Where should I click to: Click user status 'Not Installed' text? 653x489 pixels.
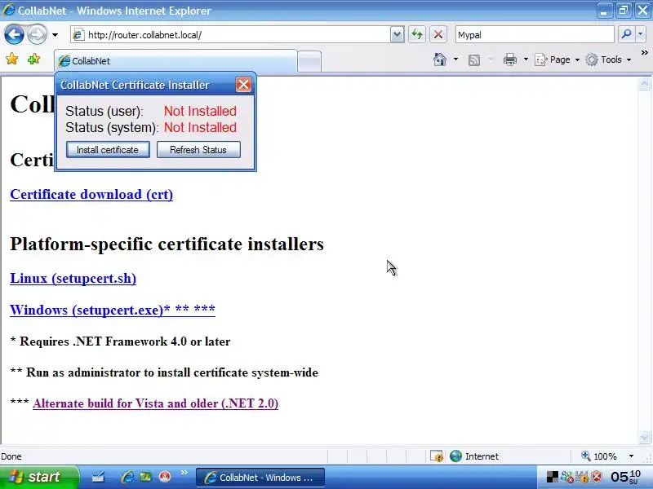click(x=200, y=111)
